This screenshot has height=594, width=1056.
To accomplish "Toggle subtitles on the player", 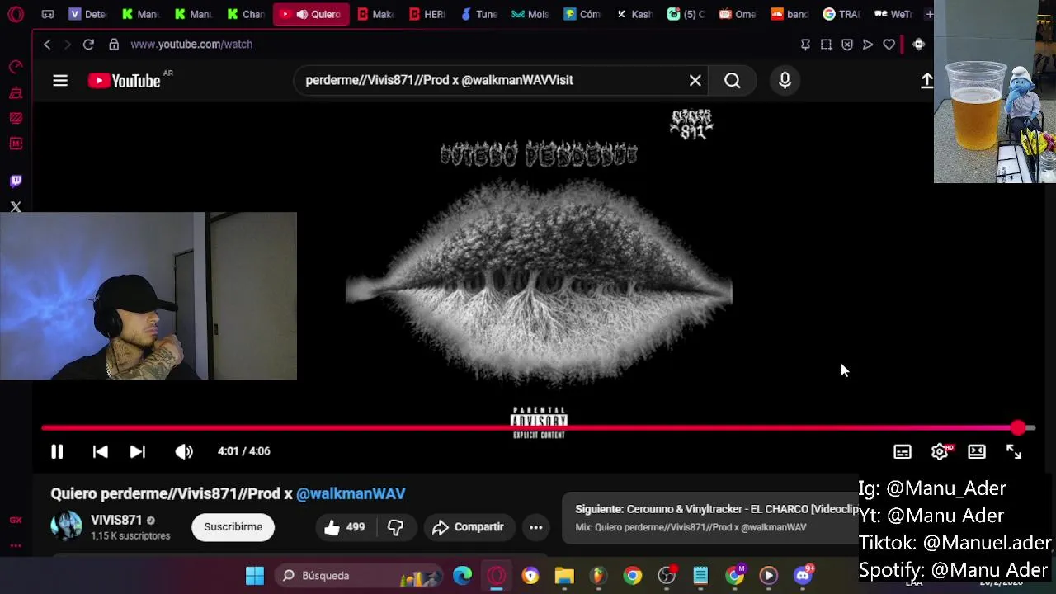I will pos(903,451).
